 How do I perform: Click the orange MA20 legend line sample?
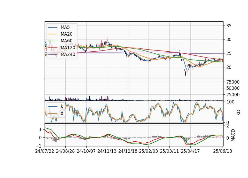pyautogui.click(x=53, y=34)
